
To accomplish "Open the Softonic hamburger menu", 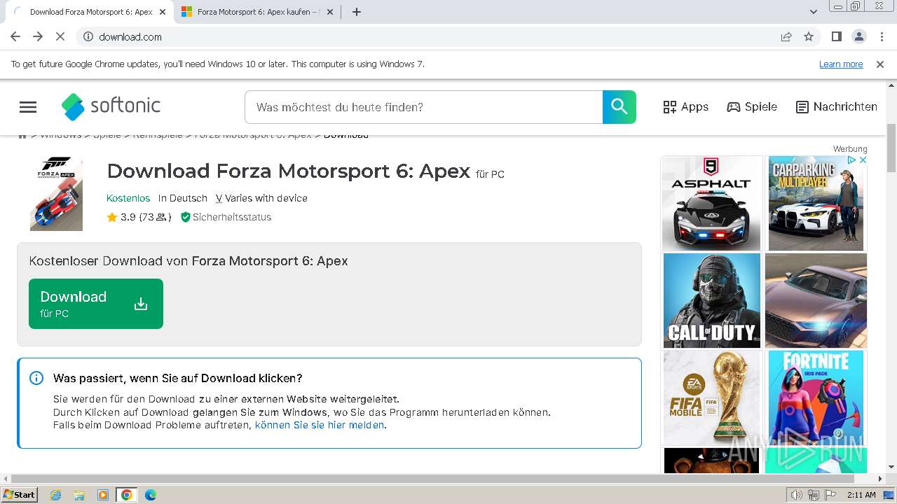I will point(28,107).
